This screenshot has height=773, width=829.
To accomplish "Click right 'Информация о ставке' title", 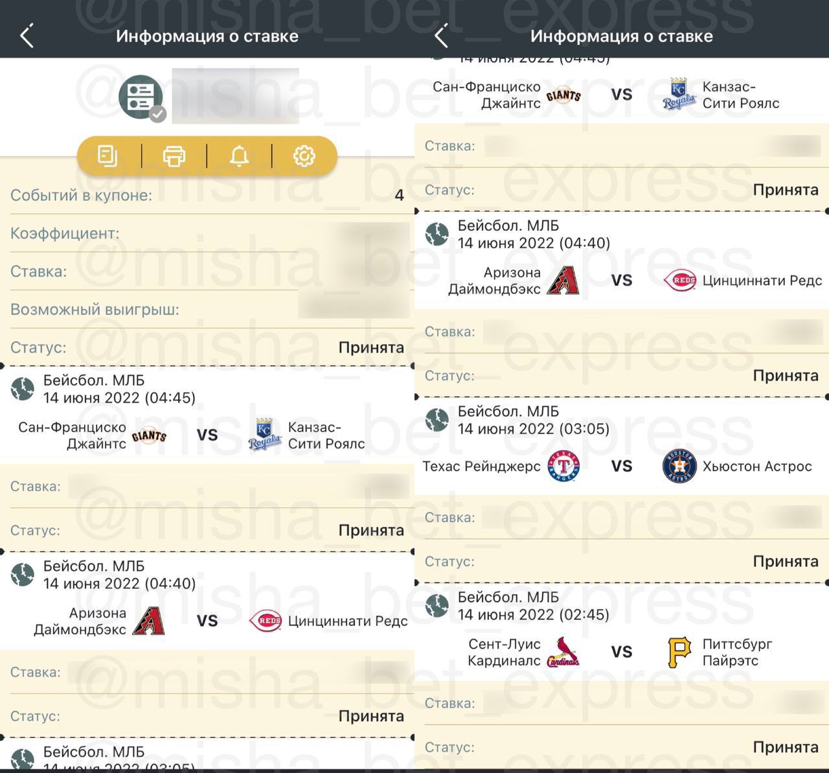I will (622, 36).
